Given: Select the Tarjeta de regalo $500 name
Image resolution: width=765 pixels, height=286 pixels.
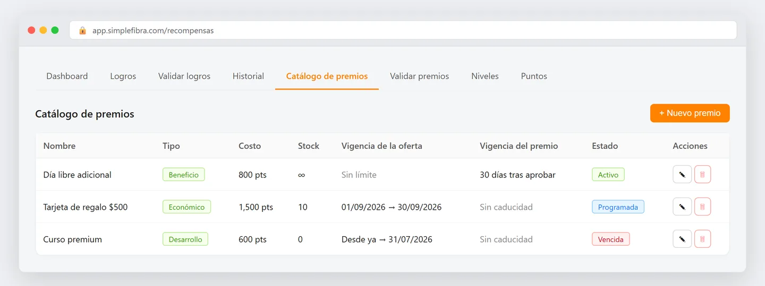Looking at the screenshot, I should point(86,207).
